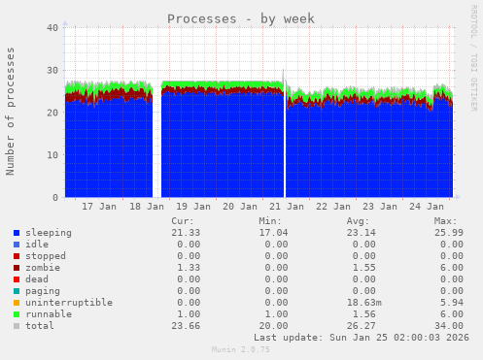
Task: Click the paging legend color swatch
Action: (x=17, y=291)
